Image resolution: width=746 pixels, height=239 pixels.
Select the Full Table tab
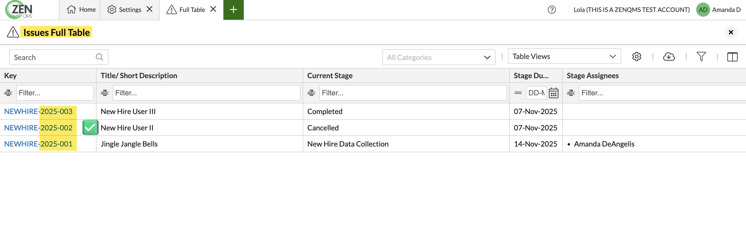point(186,10)
